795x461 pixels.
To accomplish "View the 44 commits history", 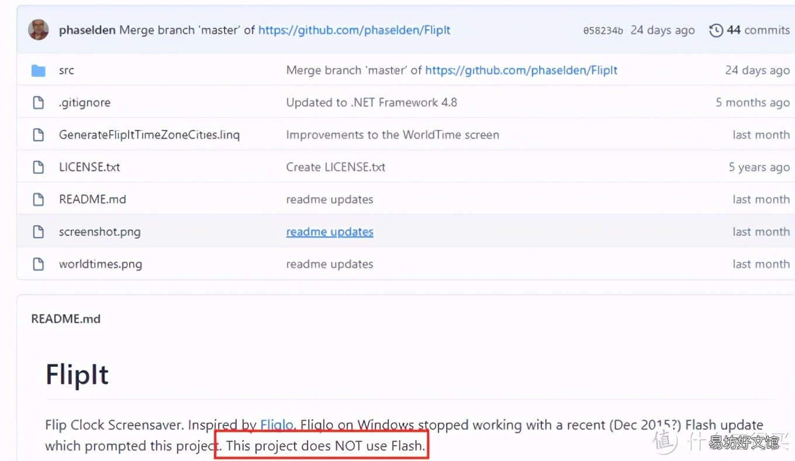I will 758,30.
